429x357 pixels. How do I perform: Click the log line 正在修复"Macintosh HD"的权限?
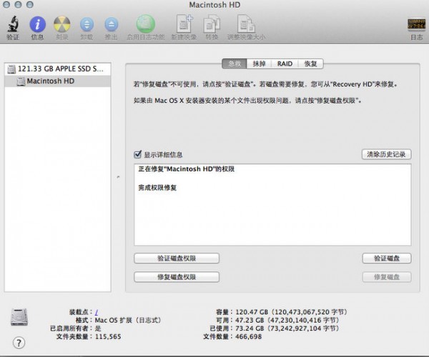pos(187,169)
